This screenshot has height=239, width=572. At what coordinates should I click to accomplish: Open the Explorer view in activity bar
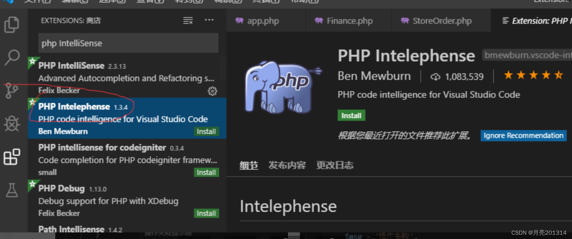(x=12, y=25)
